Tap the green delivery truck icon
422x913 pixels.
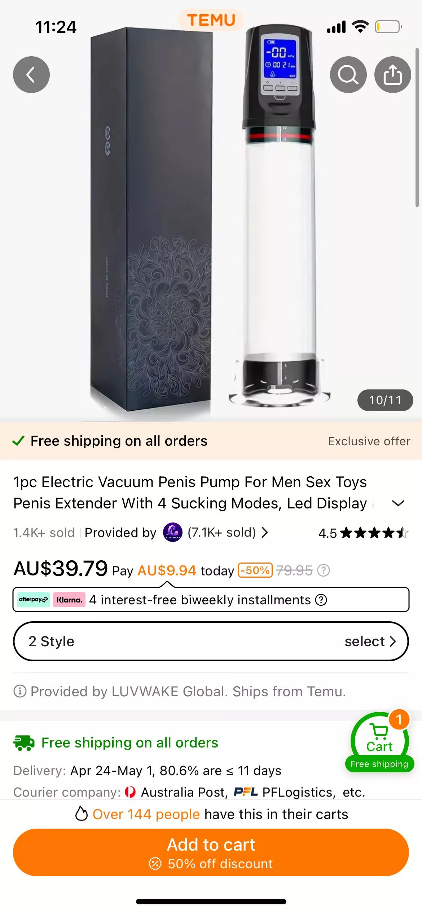click(24, 743)
